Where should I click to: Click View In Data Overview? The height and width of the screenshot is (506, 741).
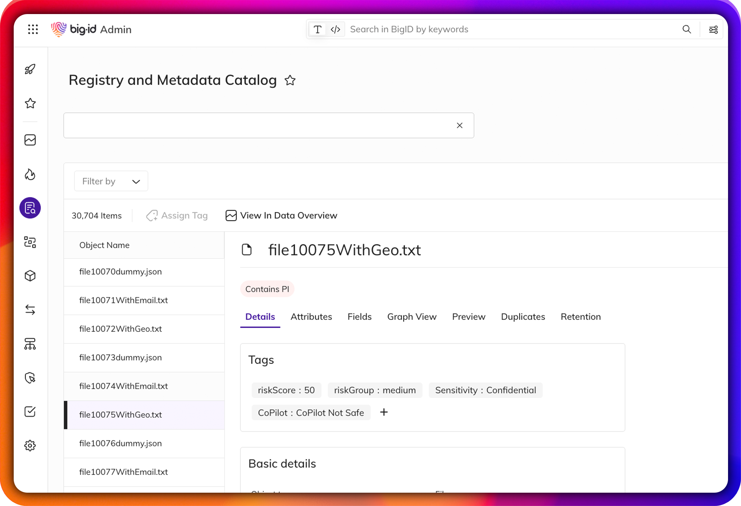pyautogui.click(x=282, y=215)
